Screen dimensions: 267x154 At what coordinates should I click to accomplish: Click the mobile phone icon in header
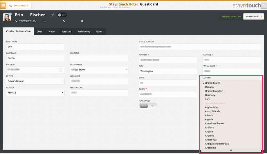45,21
